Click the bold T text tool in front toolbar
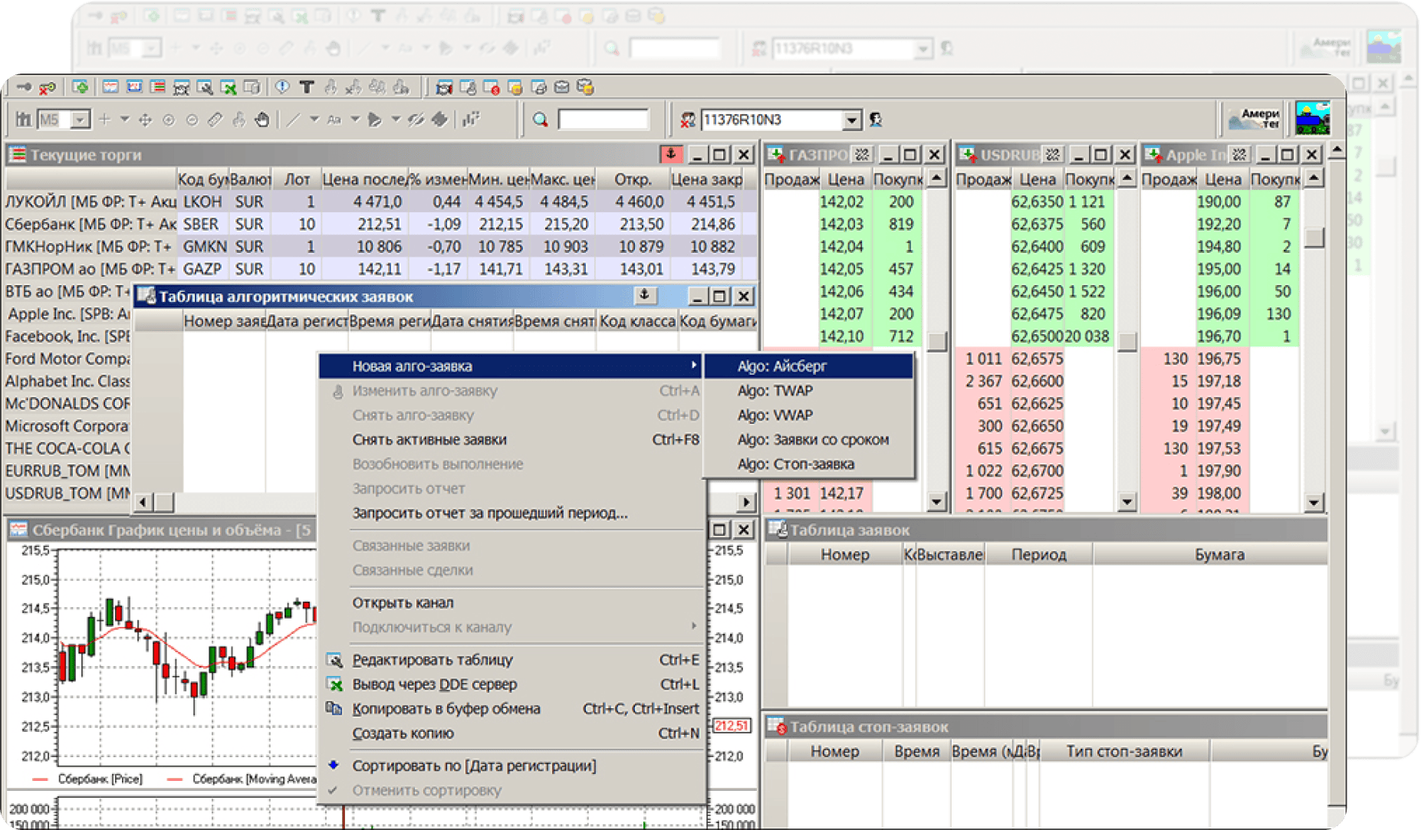Viewport: 1421px width, 830px height. click(x=307, y=87)
